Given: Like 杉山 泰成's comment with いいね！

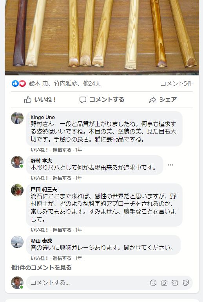Looking at the screenshot, I should pyautogui.click(x=39, y=258).
